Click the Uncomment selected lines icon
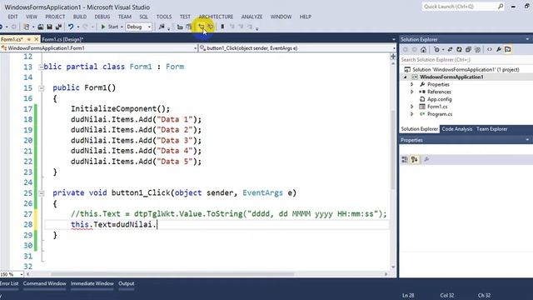This screenshot has height=300, width=533. tap(211, 27)
